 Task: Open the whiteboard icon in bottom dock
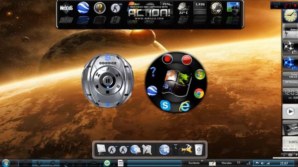click(x=101, y=149)
